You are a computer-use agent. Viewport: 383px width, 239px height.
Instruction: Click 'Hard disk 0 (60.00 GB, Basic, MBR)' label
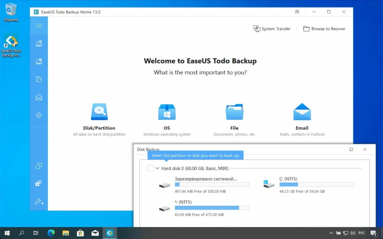195,168
